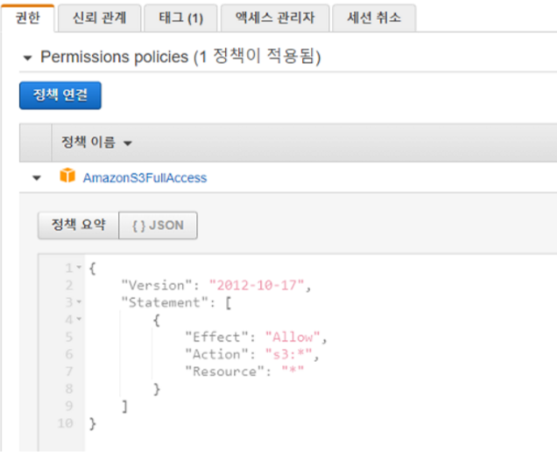Click the "Effect" key text
557x452 pixels.
pos(216,337)
